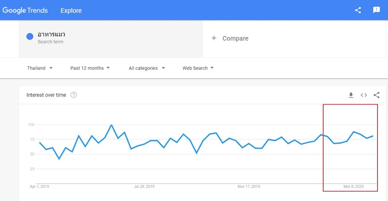Go to the Explore page
Image resolution: width=388 pixels, height=201 pixels.
[71, 10]
